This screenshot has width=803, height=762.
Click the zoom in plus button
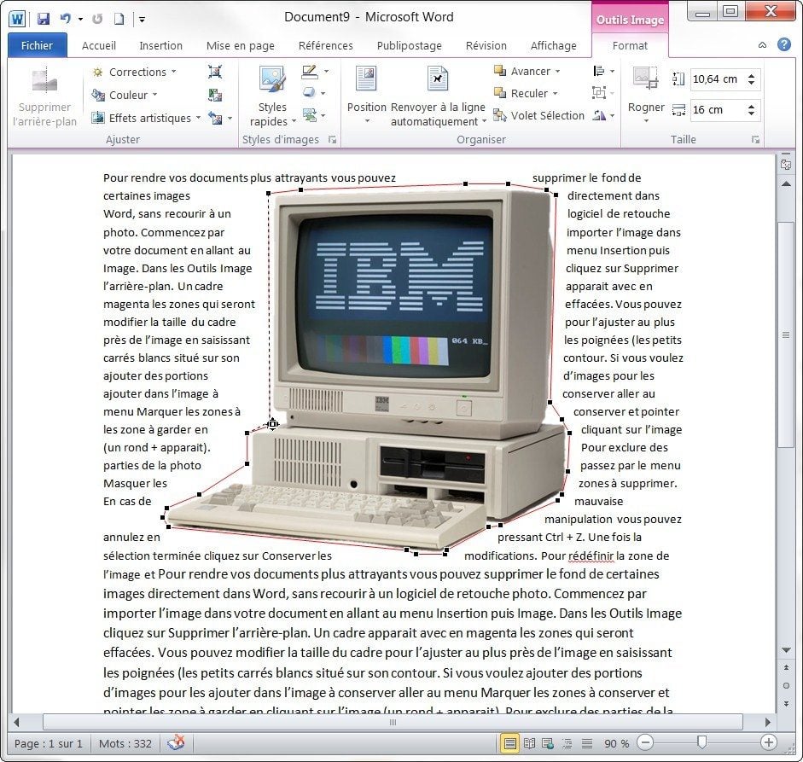[x=768, y=743]
